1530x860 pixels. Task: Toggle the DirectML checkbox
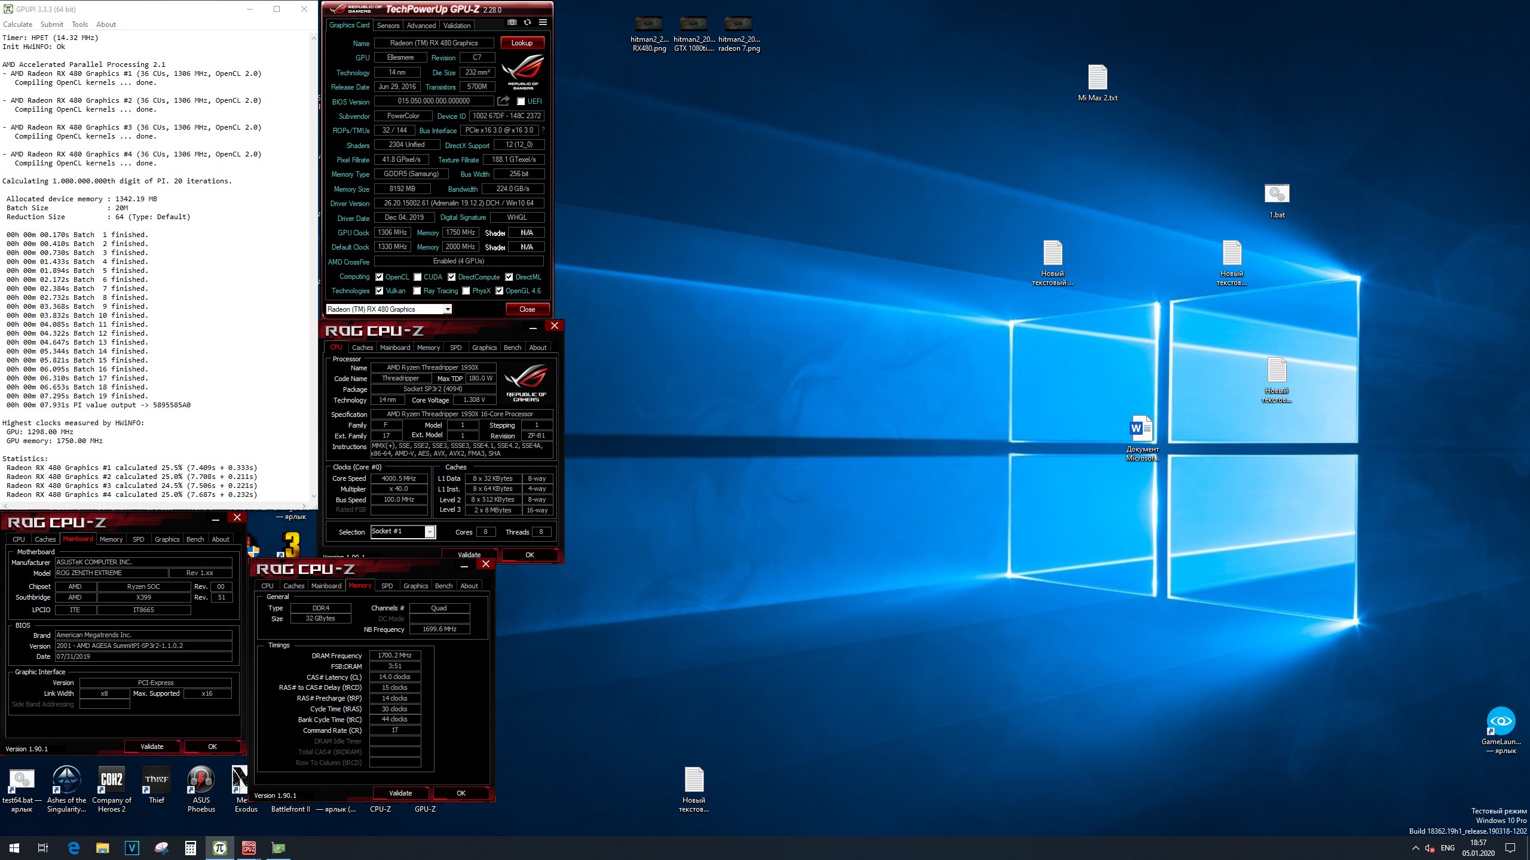509,277
